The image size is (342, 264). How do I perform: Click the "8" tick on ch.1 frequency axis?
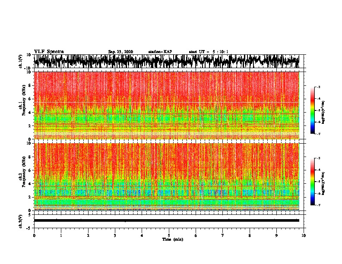coord(30,85)
